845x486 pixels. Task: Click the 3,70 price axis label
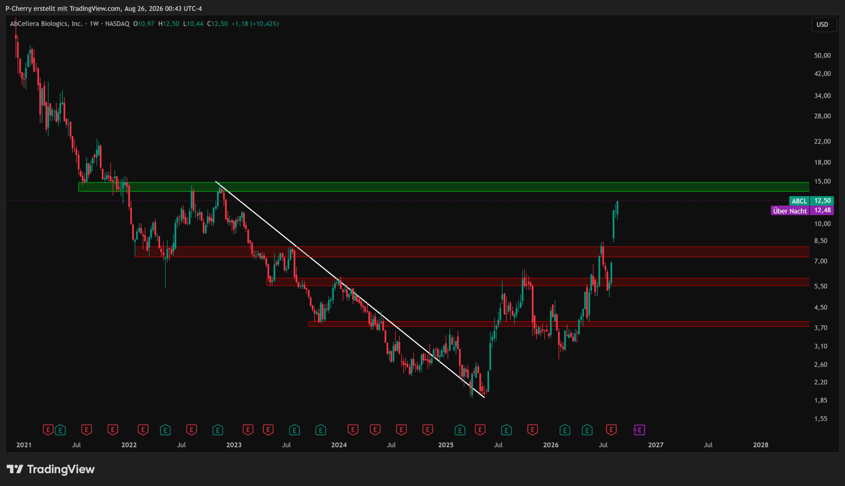821,328
